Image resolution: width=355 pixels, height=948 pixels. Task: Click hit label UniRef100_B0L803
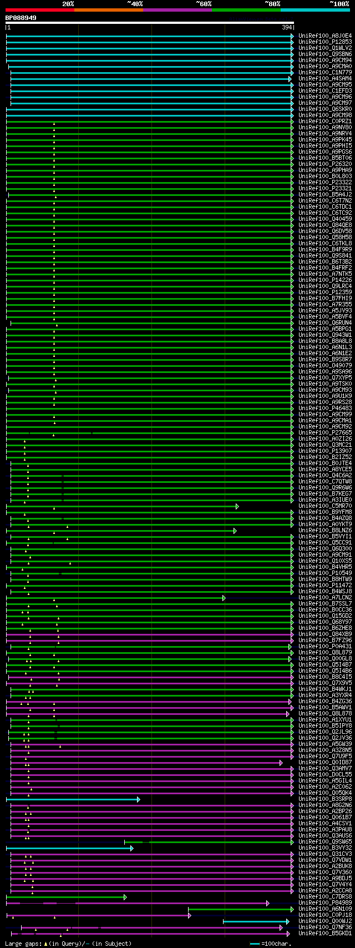coord(325,176)
